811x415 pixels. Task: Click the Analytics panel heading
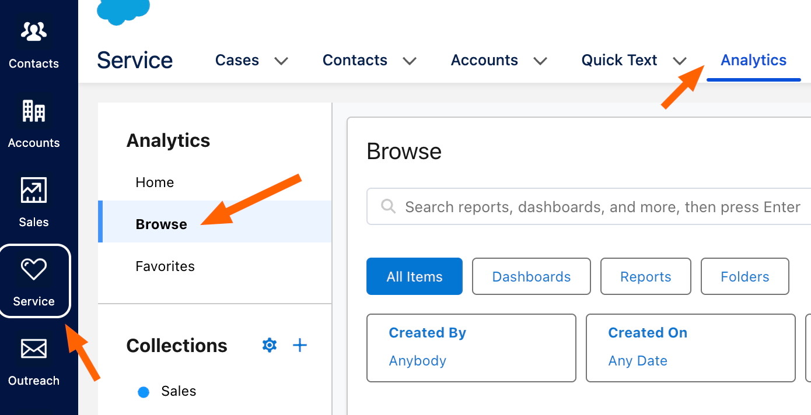[168, 140]
